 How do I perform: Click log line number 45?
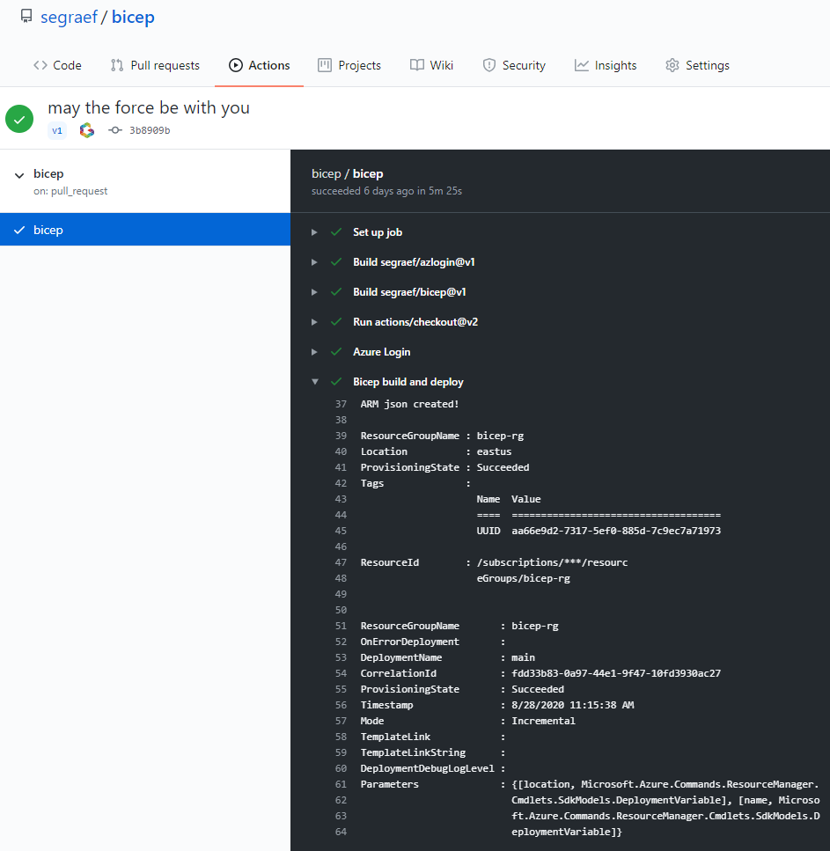pos(341,531)
